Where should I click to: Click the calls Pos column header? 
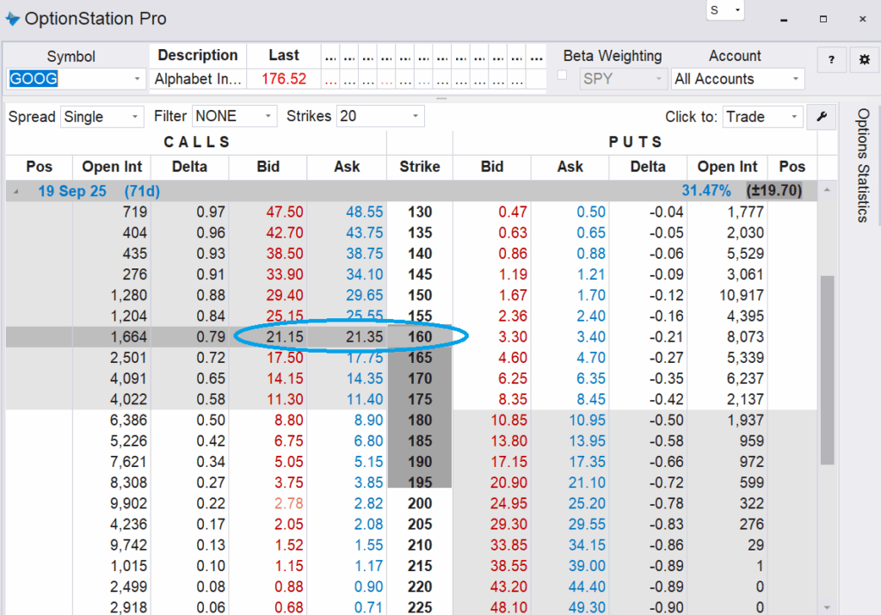(40, 167)
